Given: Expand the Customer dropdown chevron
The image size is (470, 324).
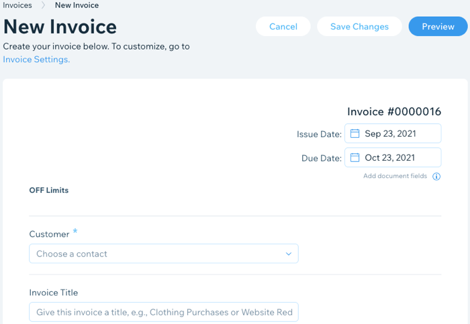Looking at the screenshot, I should click(x=289, y=254).
